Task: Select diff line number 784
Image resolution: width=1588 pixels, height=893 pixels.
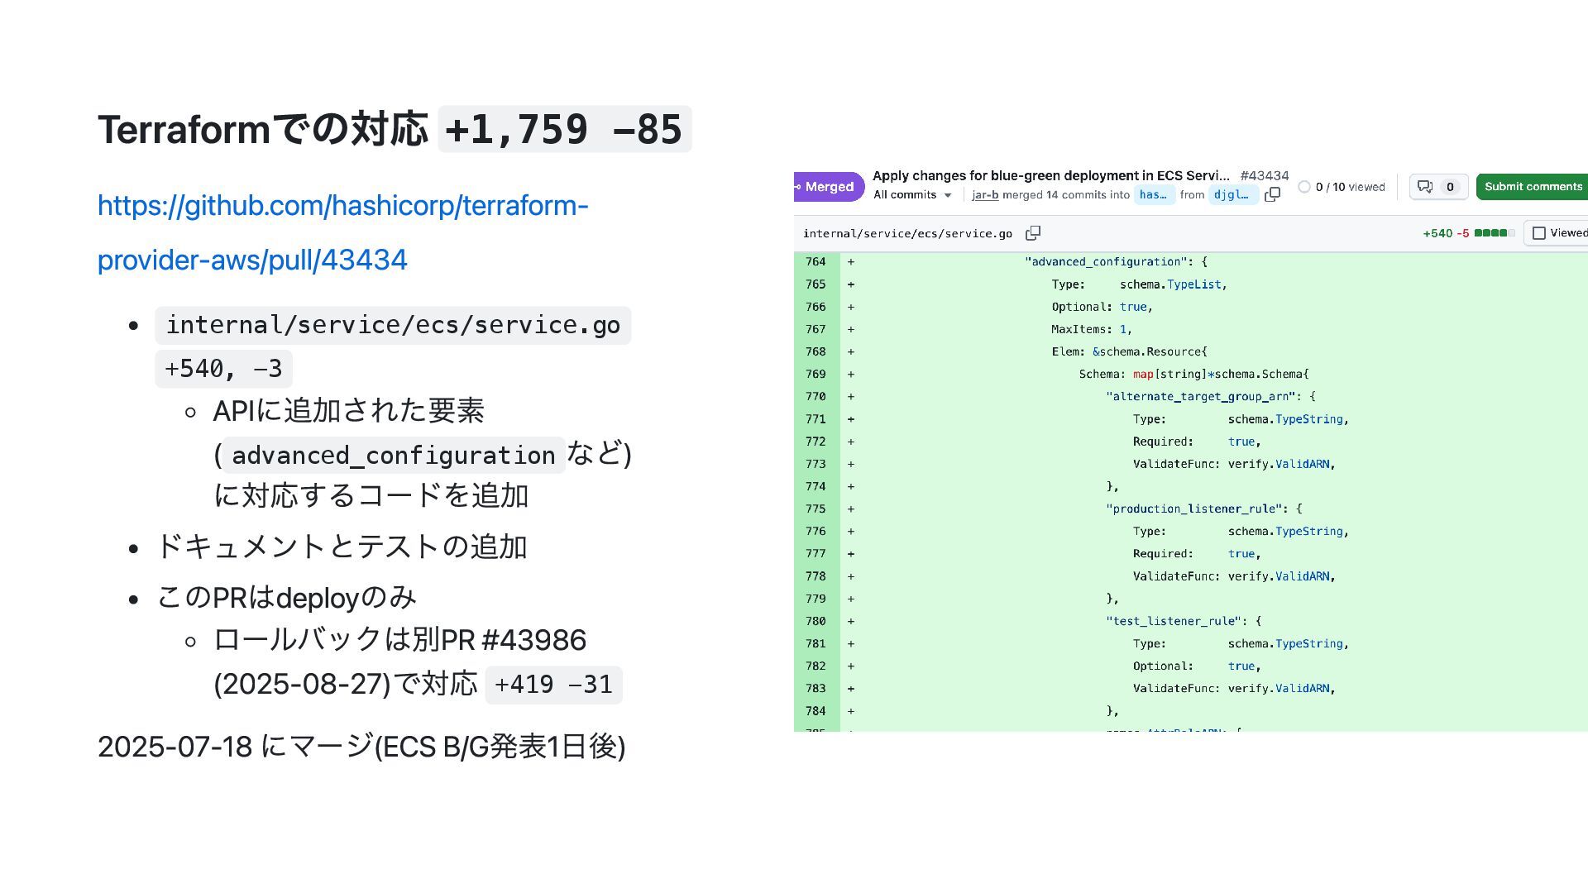Action: tap(816, 711)
